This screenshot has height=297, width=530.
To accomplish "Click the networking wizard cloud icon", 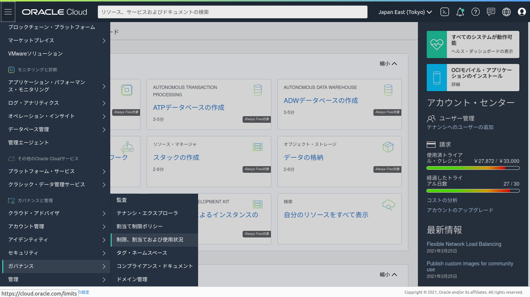I will (127, 147).
